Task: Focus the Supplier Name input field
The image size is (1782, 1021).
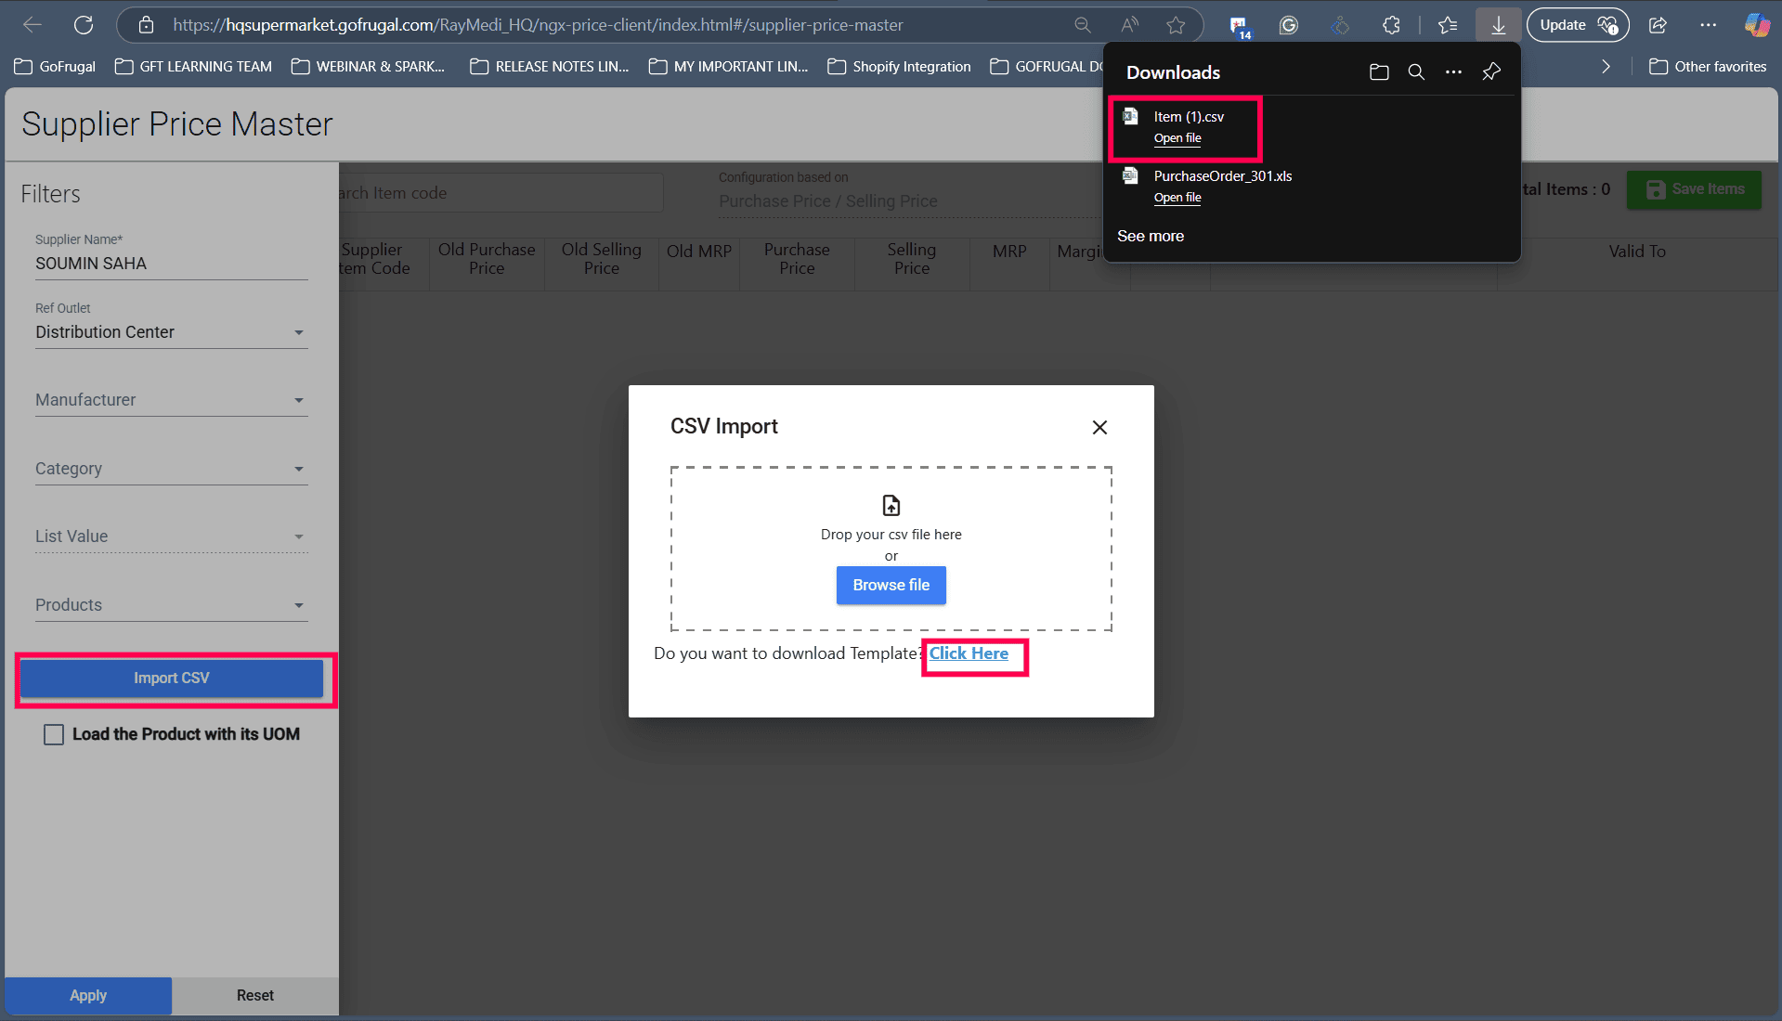Action: [171, 264]
